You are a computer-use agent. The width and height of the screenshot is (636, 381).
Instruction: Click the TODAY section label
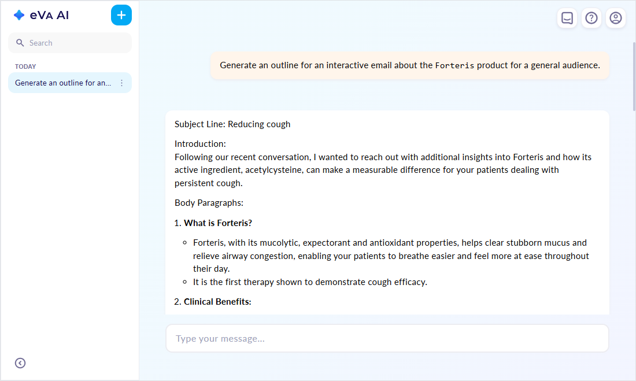pyautogui.click(x=25, y=66)
